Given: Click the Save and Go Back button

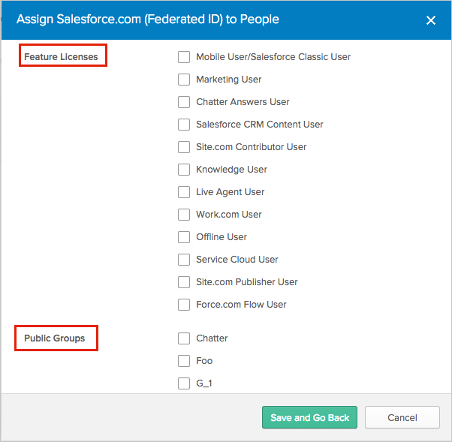Looking at the screenshot, I should pyautogui.click(x=310, y=418).
